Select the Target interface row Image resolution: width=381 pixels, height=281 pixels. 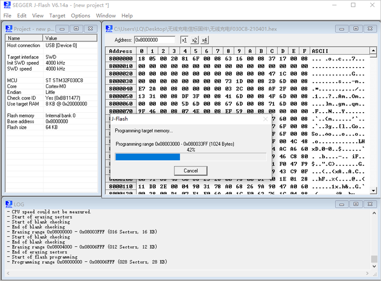(51, 57)
